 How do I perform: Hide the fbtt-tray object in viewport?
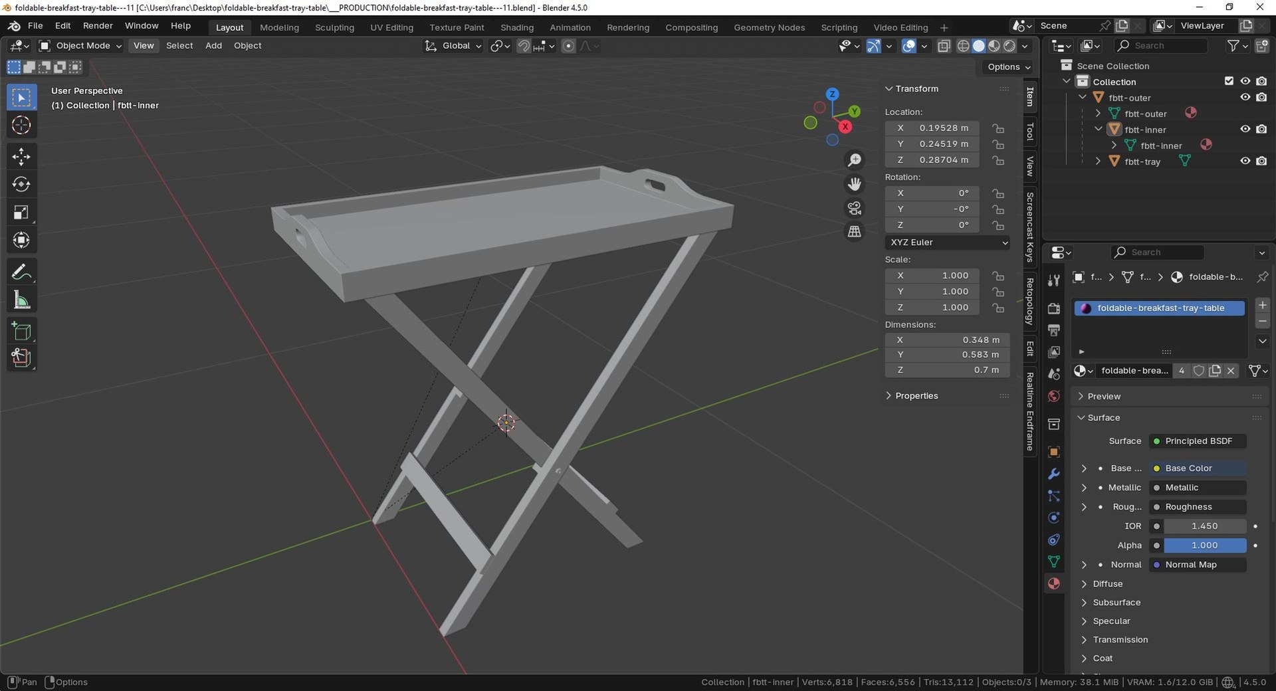(1245, 161)
